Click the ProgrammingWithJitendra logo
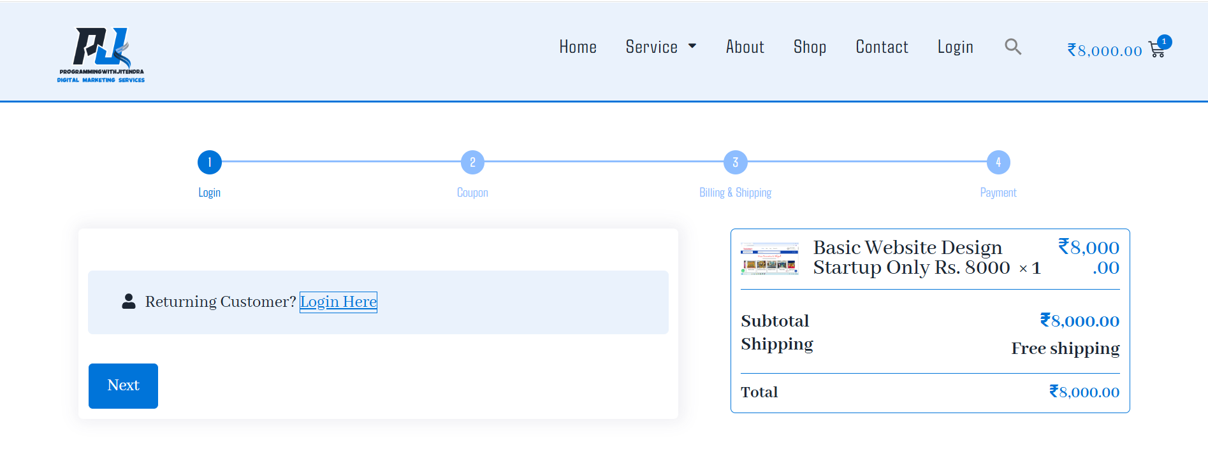Screen dimensions: 1208x466 coord(101,55)
